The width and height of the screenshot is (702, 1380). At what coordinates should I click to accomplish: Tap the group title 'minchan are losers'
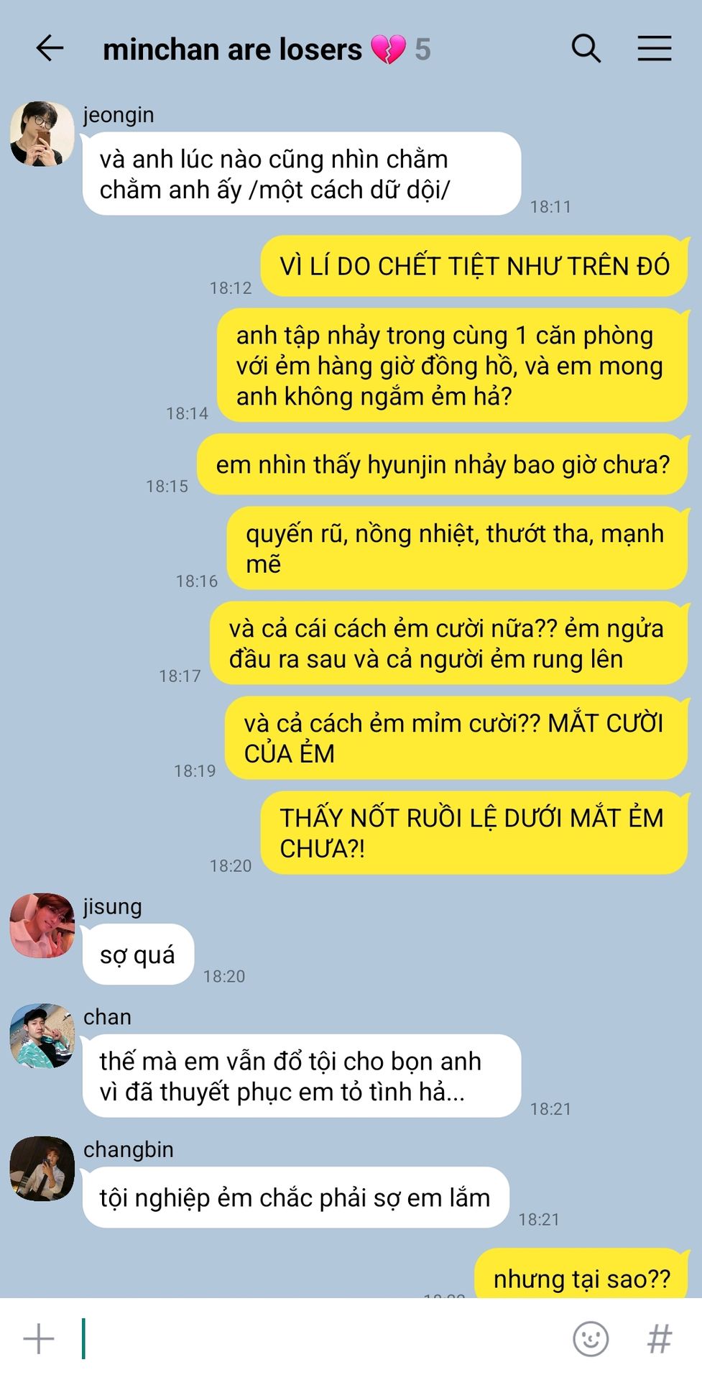tap(232, 50)
